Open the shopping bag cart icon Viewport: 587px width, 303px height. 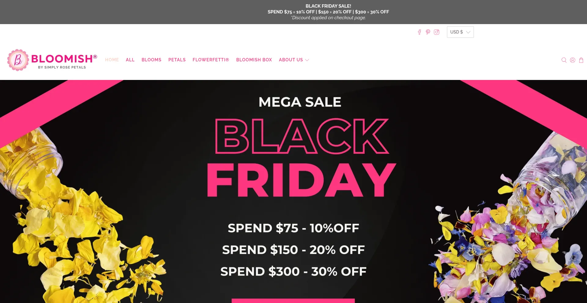581,60
